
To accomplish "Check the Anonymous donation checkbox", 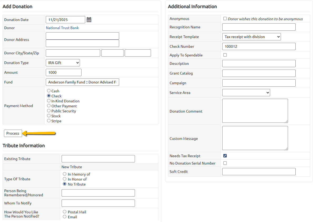I will [x=225, y=19].
